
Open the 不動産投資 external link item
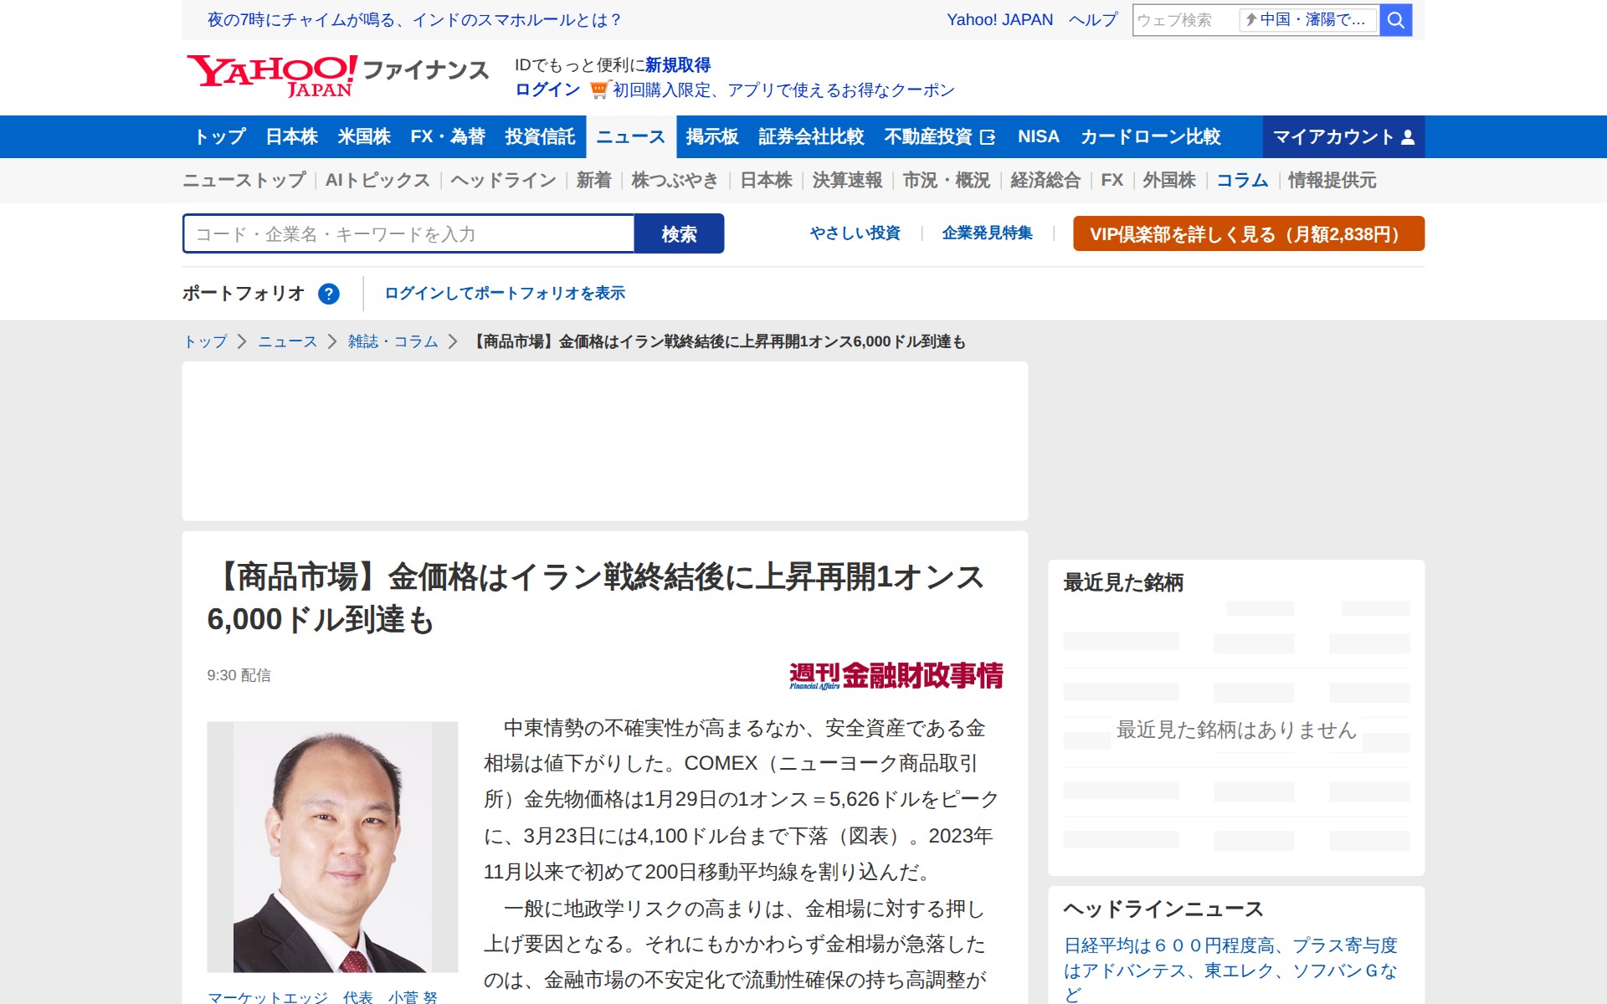(939, 137)
